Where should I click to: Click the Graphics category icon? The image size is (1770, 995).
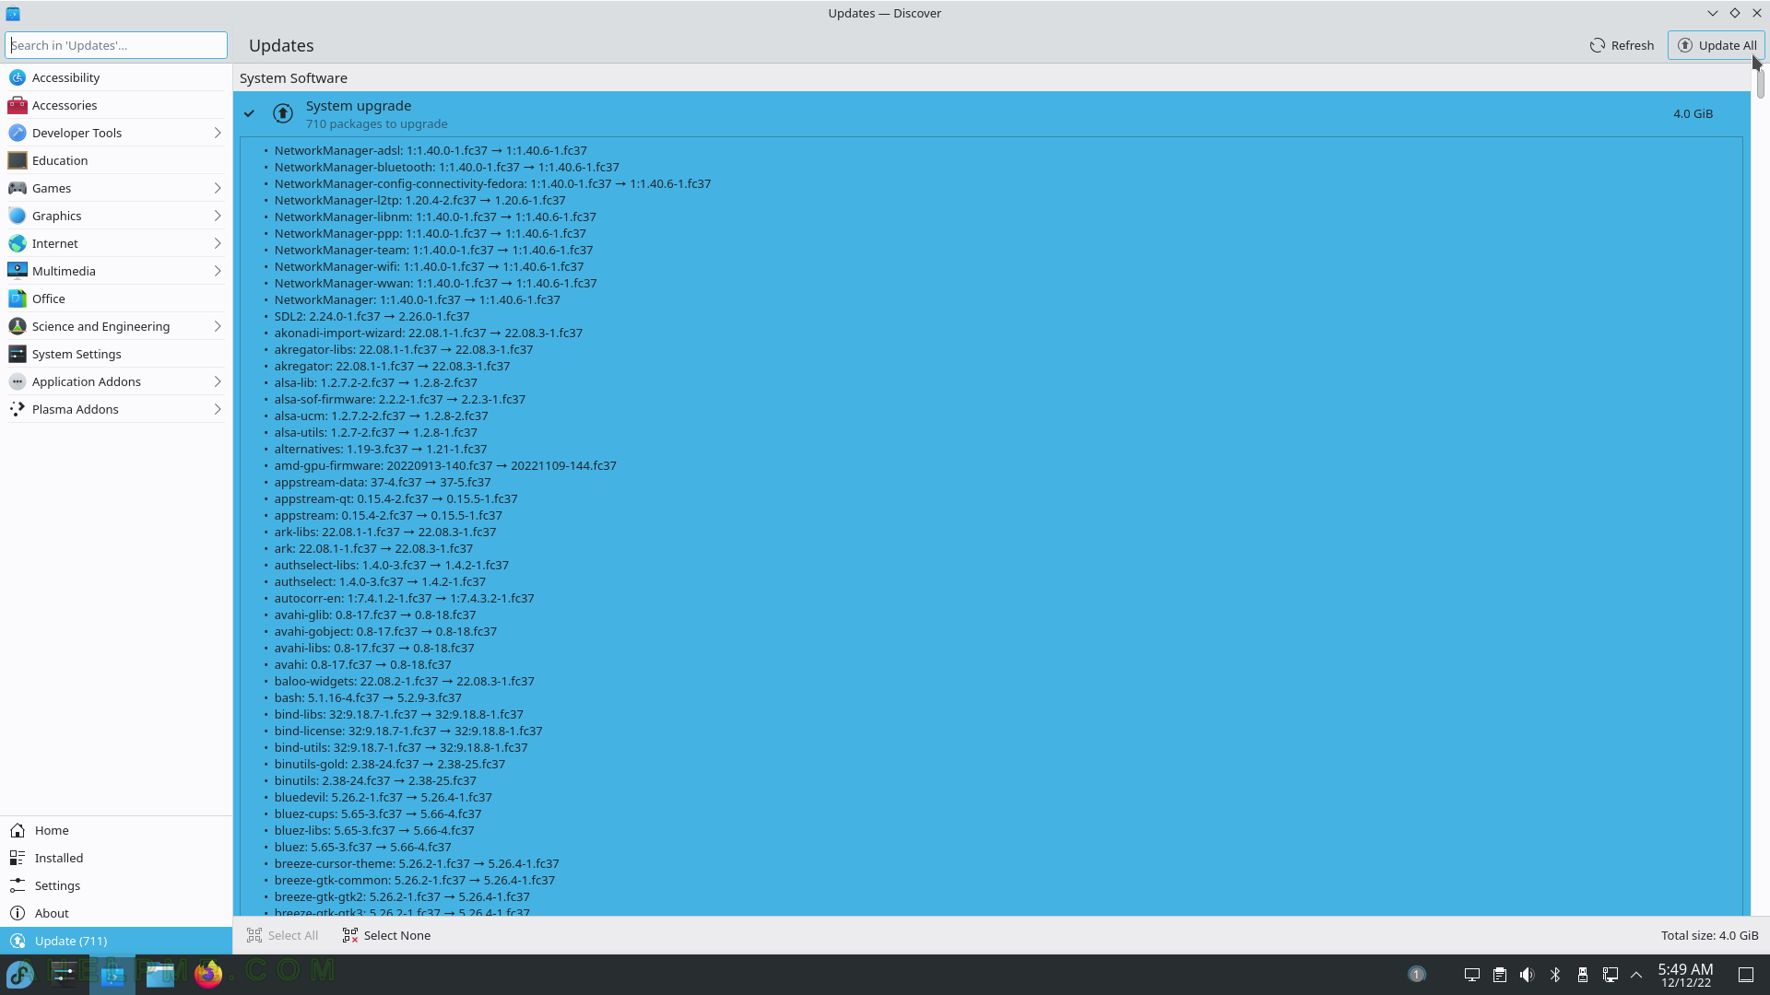click(x=17, y=216)
